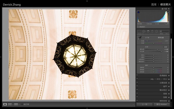
Task: Click the 色温 temperature slider handle
Action: coord(147,41)
